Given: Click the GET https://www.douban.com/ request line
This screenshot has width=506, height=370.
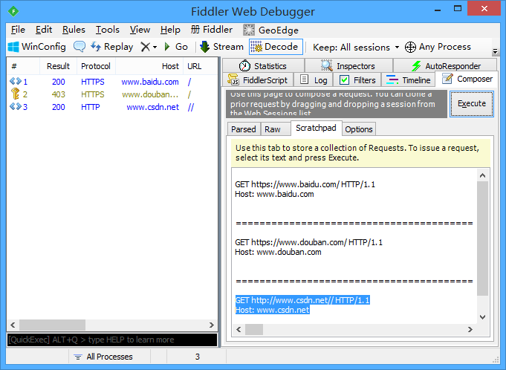Looking at the screenshot, I should 308,243.
